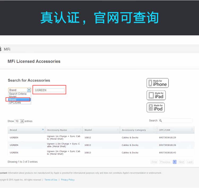Image resolution: width=199 pixels, height=188 pixels.
Task: Click the UGREEN search text field
Action: (50, 90)
